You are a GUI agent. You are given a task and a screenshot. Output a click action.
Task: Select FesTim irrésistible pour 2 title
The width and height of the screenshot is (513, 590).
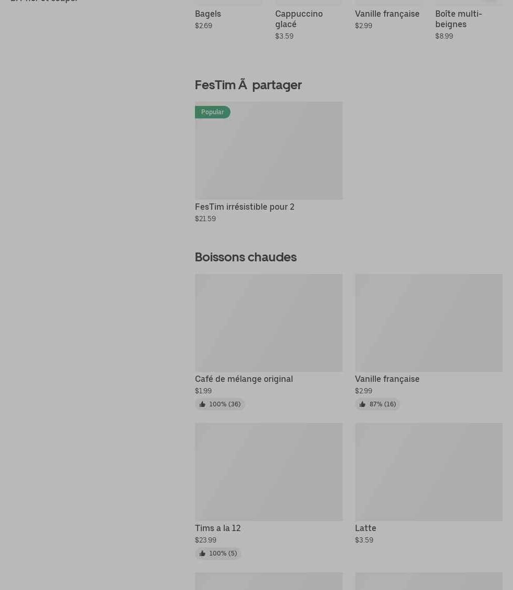245,207
